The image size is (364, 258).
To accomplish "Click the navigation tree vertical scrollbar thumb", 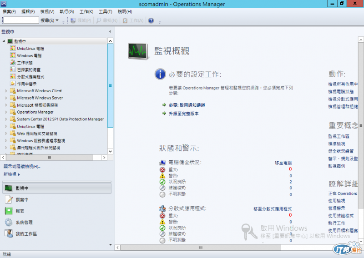I will point(110,85).
